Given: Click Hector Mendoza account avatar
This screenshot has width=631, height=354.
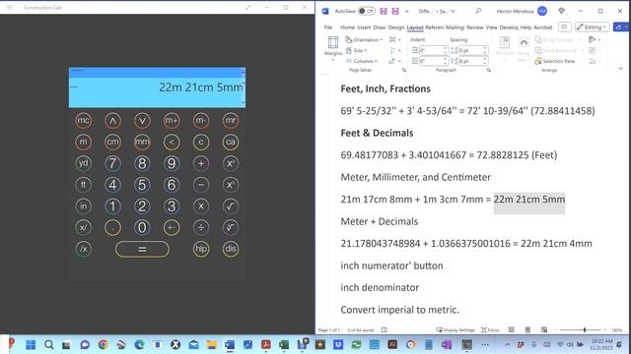Looking at the screenshot, I should click(x=542, y=11).
